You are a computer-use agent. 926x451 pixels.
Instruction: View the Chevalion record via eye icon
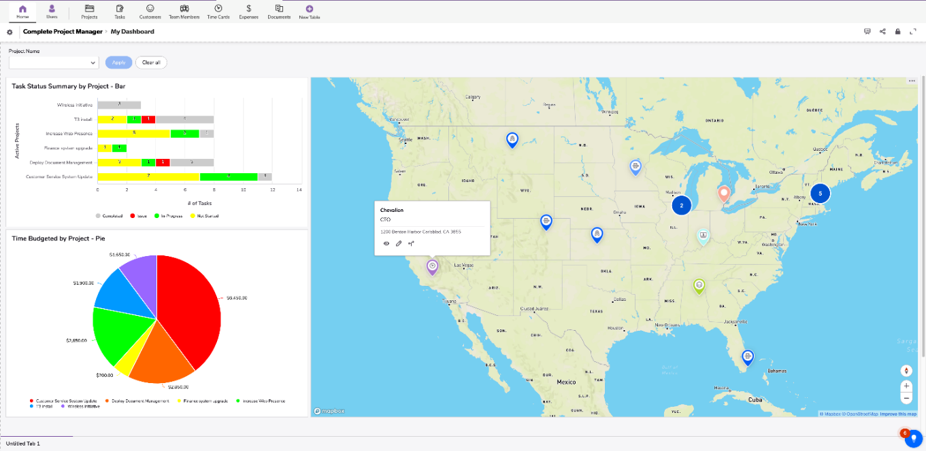(386, 243)
